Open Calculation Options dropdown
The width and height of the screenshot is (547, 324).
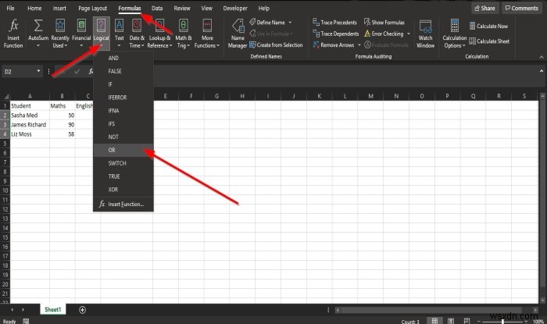coord(455,34)
